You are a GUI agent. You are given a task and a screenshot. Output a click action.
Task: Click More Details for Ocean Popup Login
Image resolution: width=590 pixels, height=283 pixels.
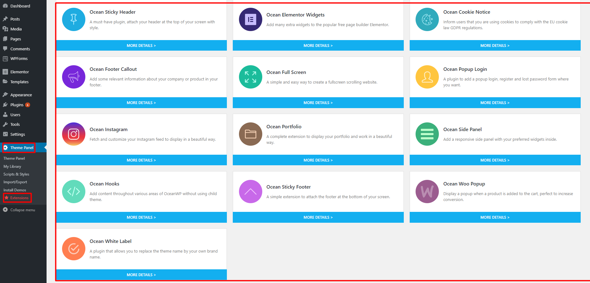[x=495, y=103]
